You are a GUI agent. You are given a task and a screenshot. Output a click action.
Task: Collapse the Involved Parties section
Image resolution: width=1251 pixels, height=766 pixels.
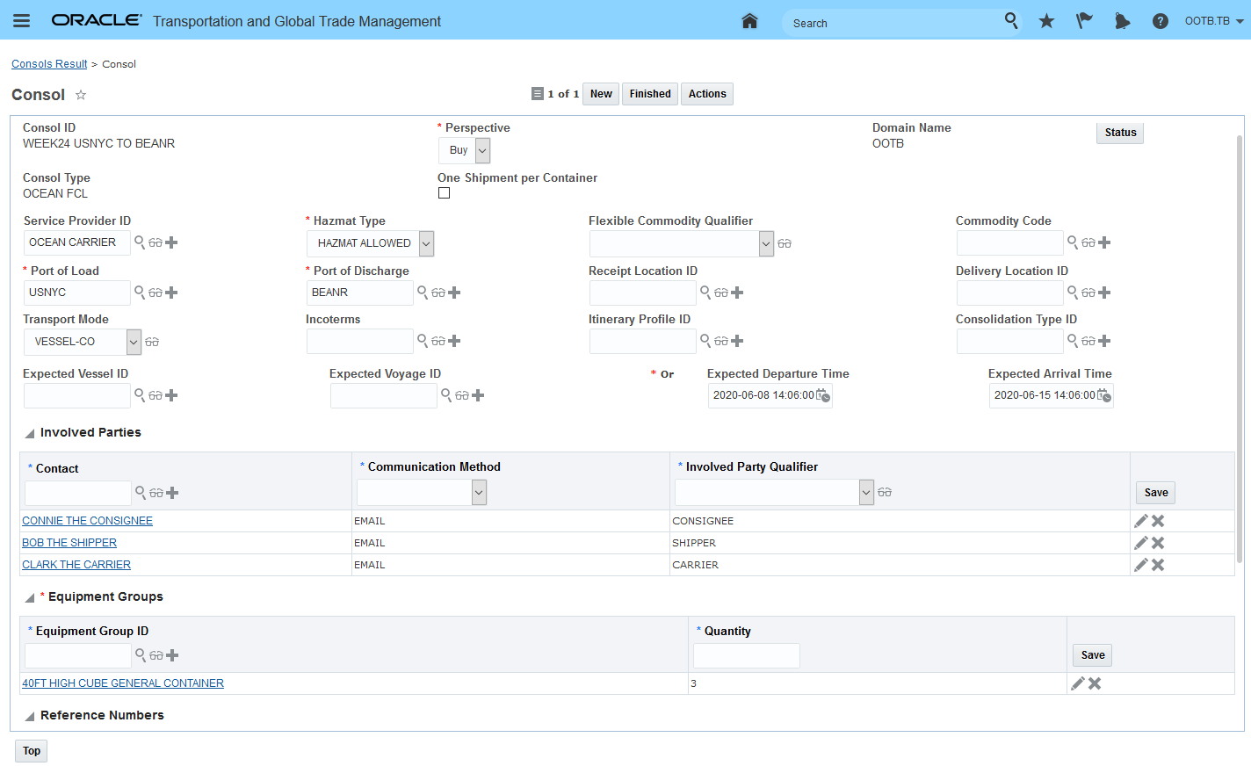click(x=30, y=433)
